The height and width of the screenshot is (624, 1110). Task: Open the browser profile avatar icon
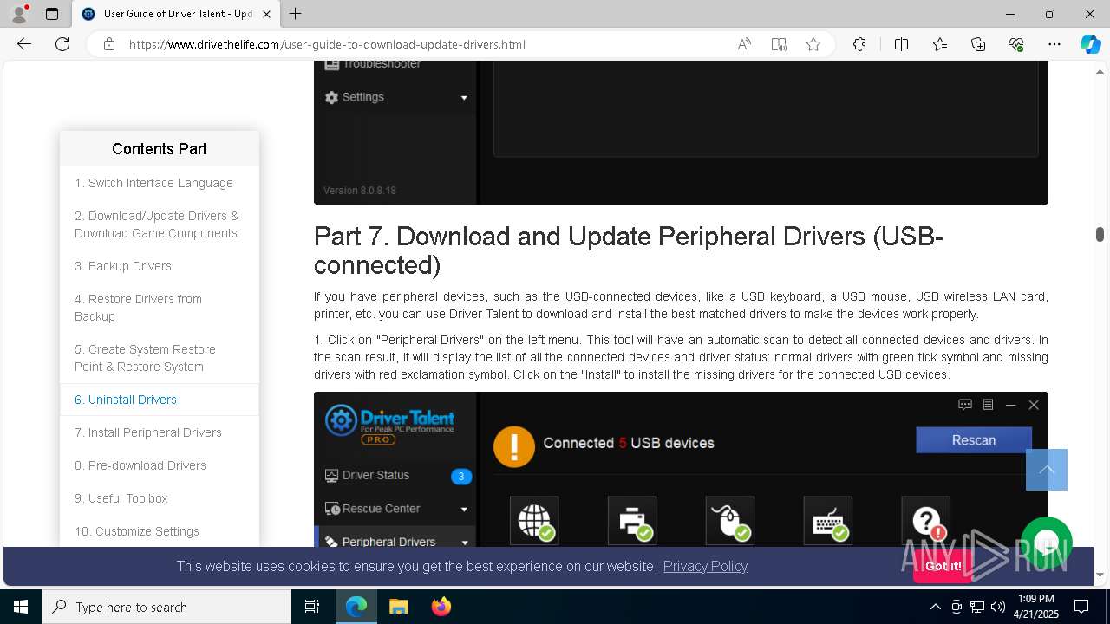click(19, 14)
